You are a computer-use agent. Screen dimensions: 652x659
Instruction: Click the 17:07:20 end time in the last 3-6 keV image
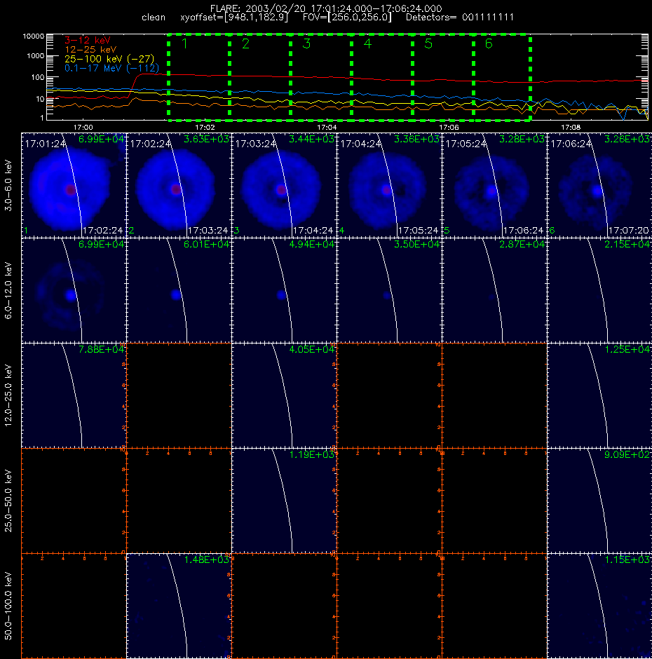click(x=628, y=231)
